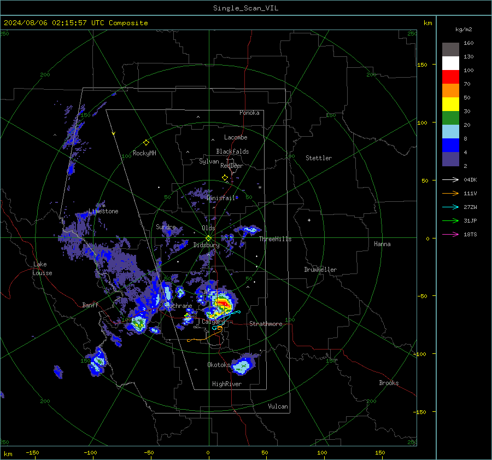Click the Airdrie storm cell core
Screen dimensions: 492x460
click(223, 303)
